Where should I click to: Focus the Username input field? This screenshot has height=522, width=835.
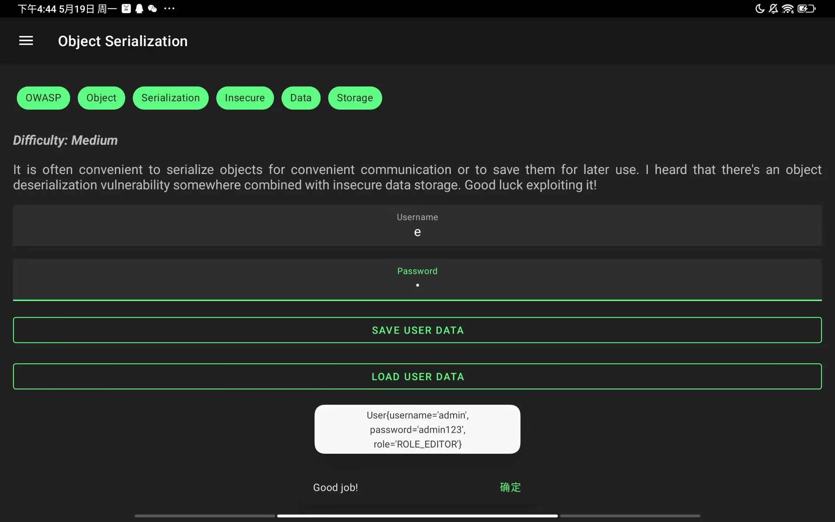click(417, 226)
